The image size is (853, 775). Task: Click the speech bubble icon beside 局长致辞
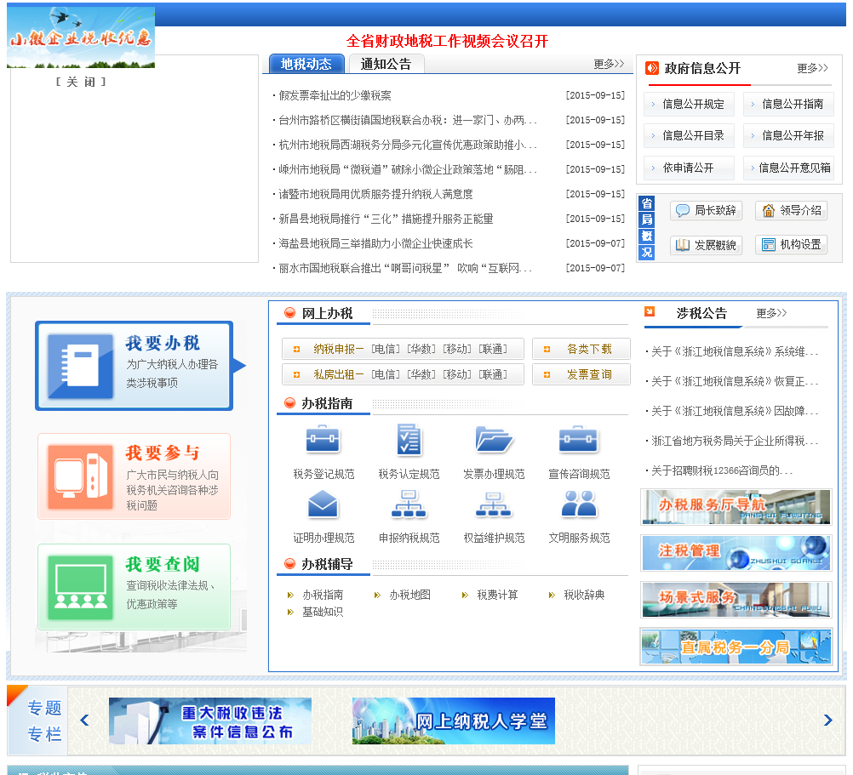coord(683,210)
